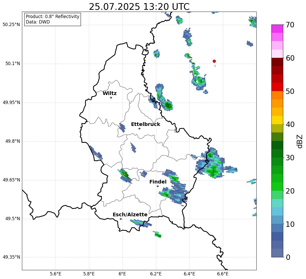Click the 10 colorbar tick label
The height and width of the screenshot is (279, 306).
(x=290, y=224)
